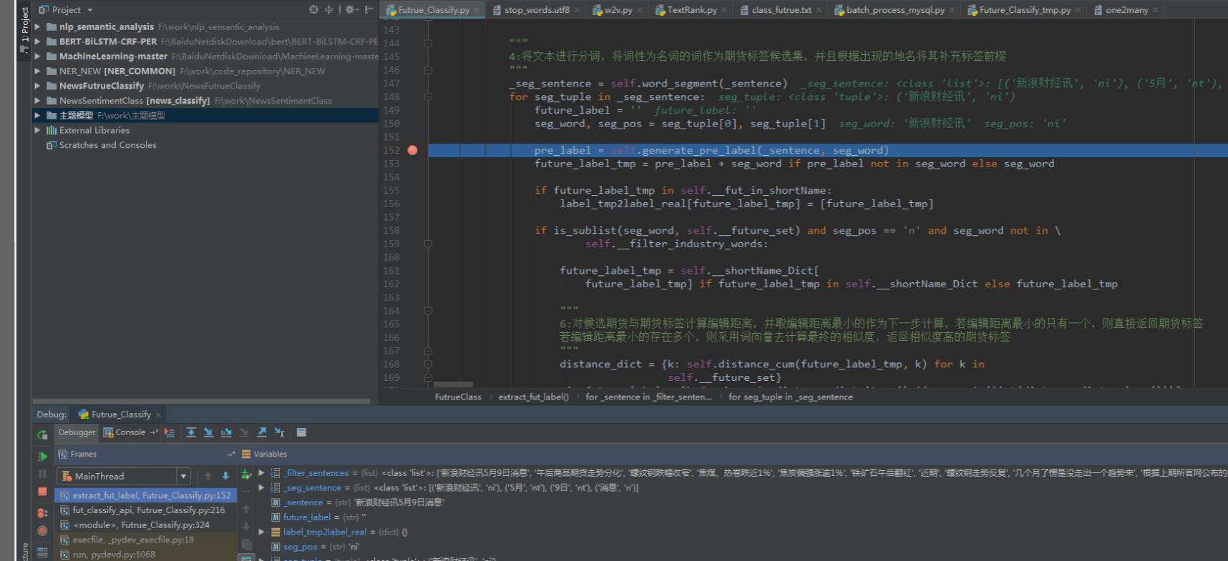Switch to Future_Classify_tmp.py tab

1025,10
